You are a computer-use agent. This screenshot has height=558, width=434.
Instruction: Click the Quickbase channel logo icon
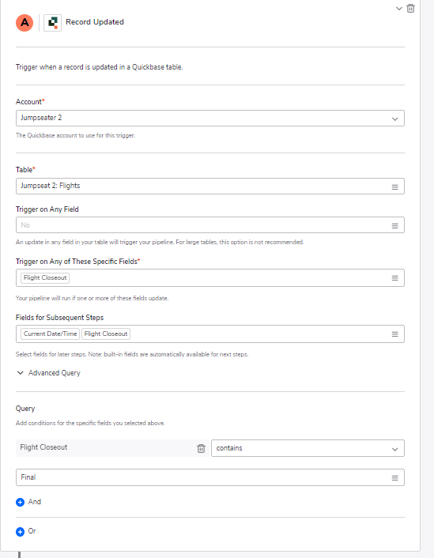tap(53, 23)
